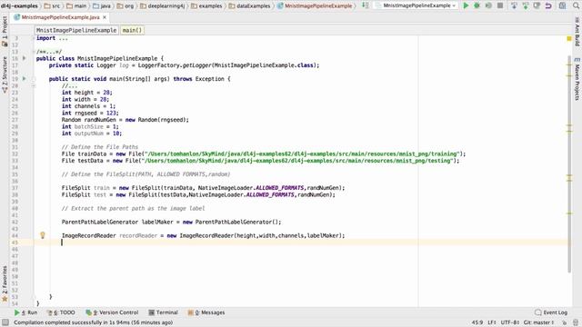The width and height of the screenshot is (582, 327).
Task: Click the recordReader variable name
Action: tap(138, 235)
